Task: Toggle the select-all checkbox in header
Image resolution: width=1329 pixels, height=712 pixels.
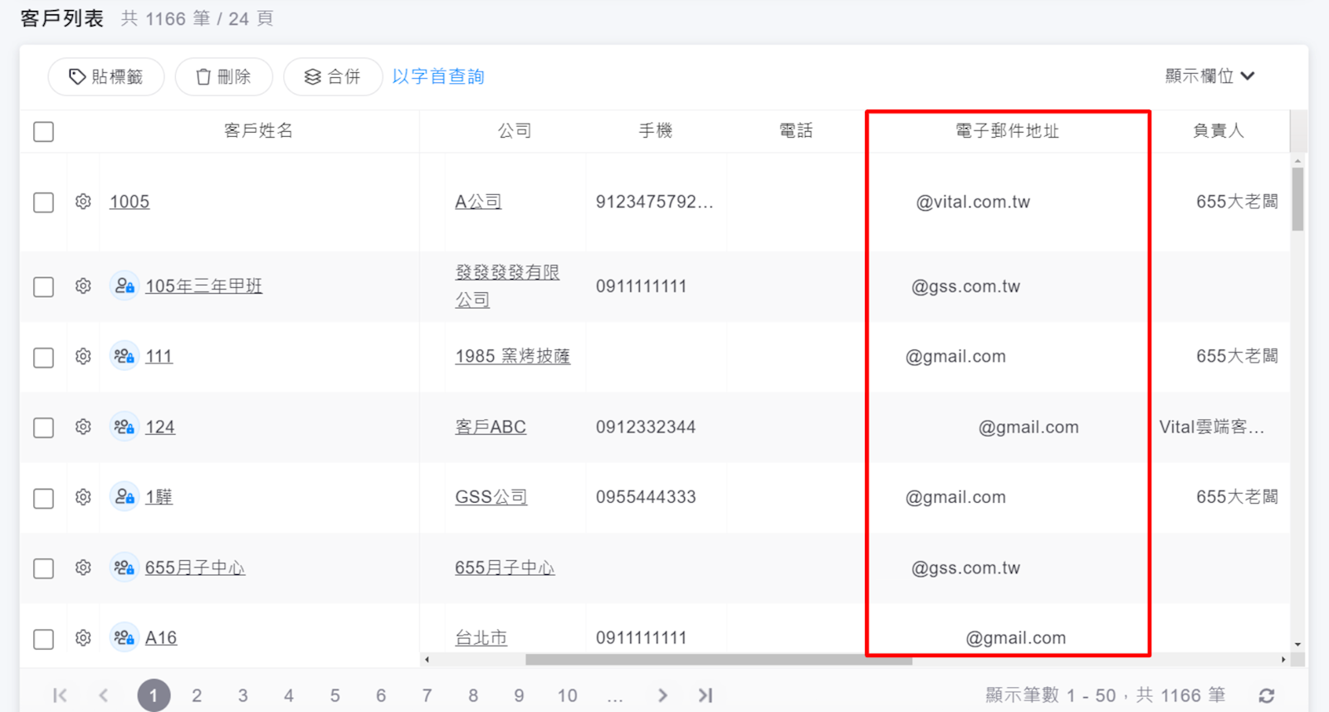Action: point(44,132)
